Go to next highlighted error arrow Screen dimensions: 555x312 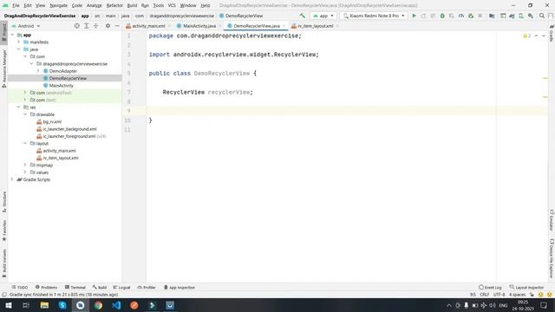click(x=544, y=36)
